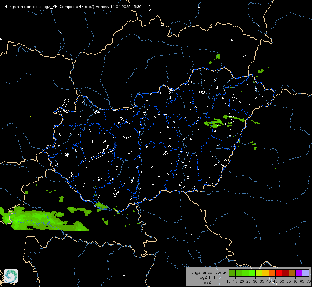Click the legend scale value '65'
This screenshot has height=287, width=312.
point(302,281)
